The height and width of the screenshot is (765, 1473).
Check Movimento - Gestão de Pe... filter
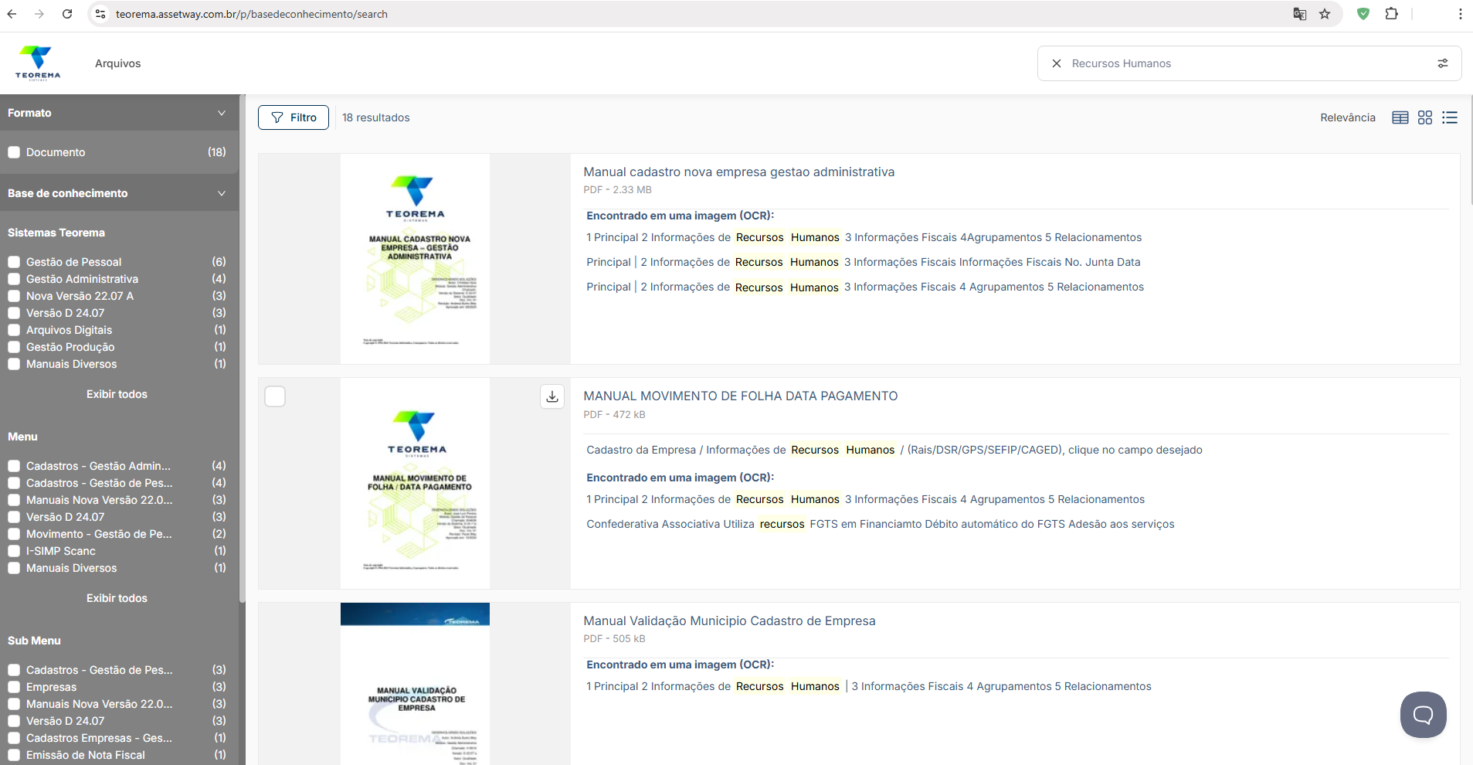tap(14, 534)
